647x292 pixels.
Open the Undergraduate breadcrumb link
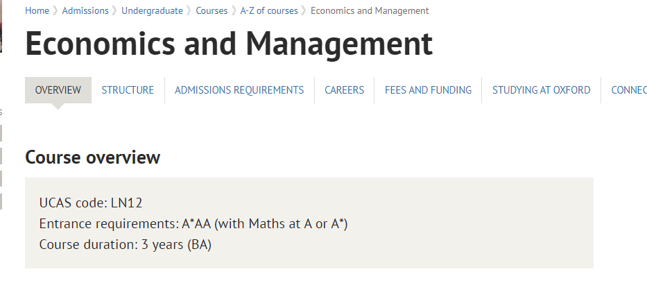[x=152, y=10]
